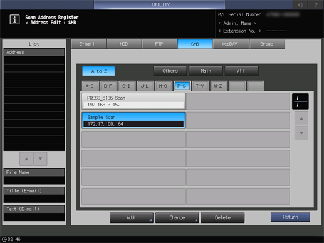Move up in the left Address list

click(x=26, y=159)
